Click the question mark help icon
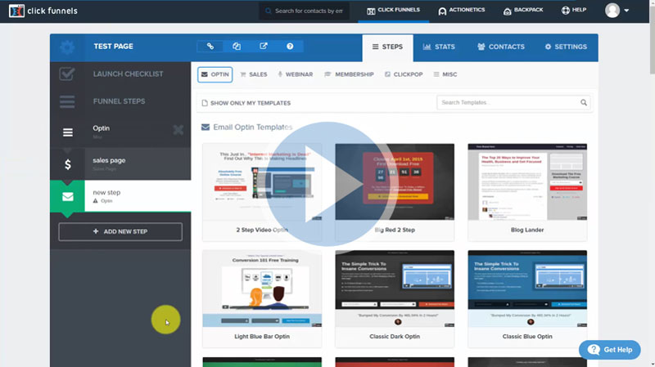 click(x=290, y=47)
